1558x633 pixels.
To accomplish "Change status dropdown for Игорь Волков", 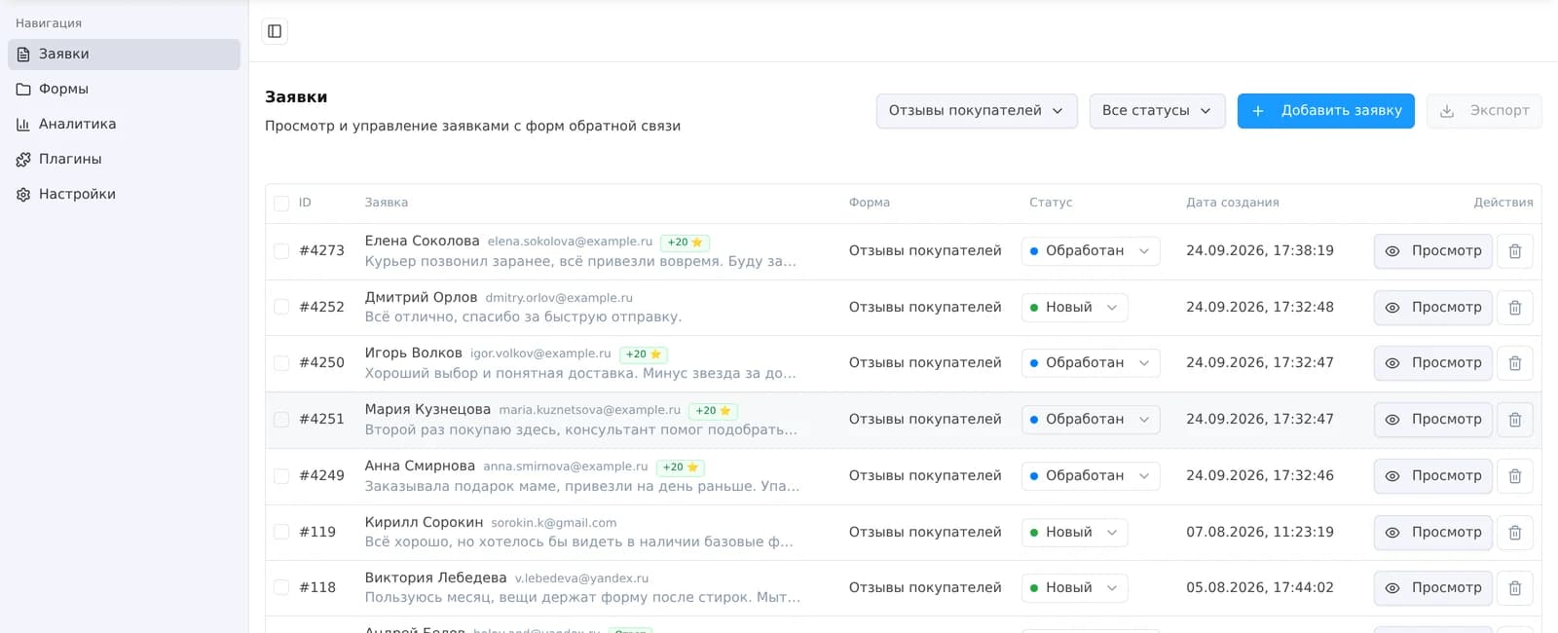I will coord(1091,363).
